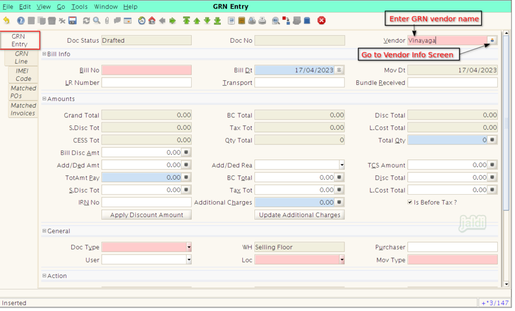Click the Undo changes toolbar icon
The image size is (515, 311).
point(7,21)
